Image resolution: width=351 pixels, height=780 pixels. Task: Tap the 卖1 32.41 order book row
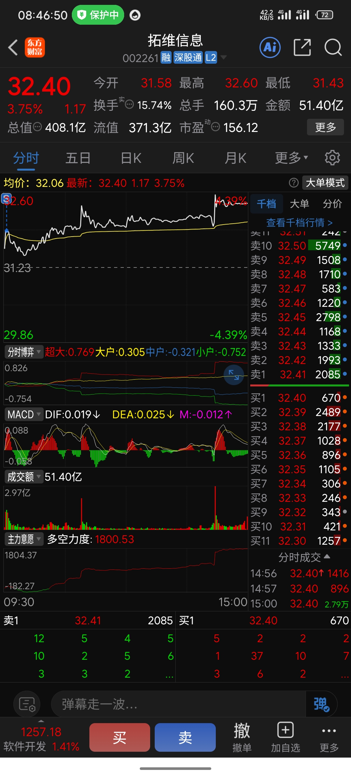pyautogui.click(x=299, y=374)
